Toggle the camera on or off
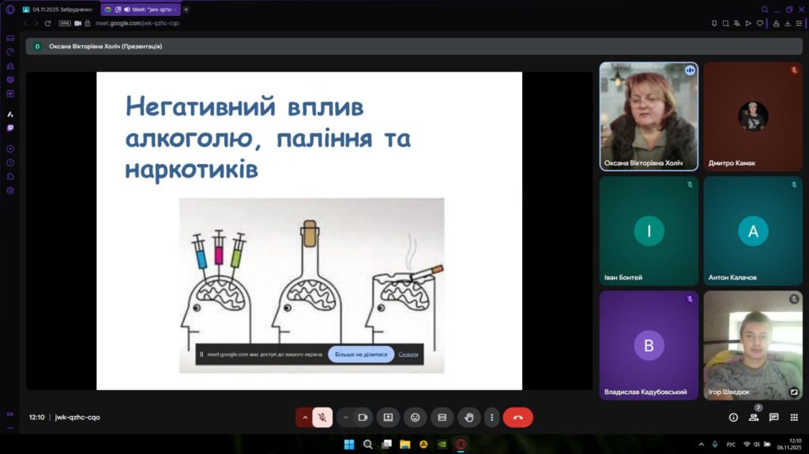Viewport: 809px width, 454px height. click(x=363, y=417)
